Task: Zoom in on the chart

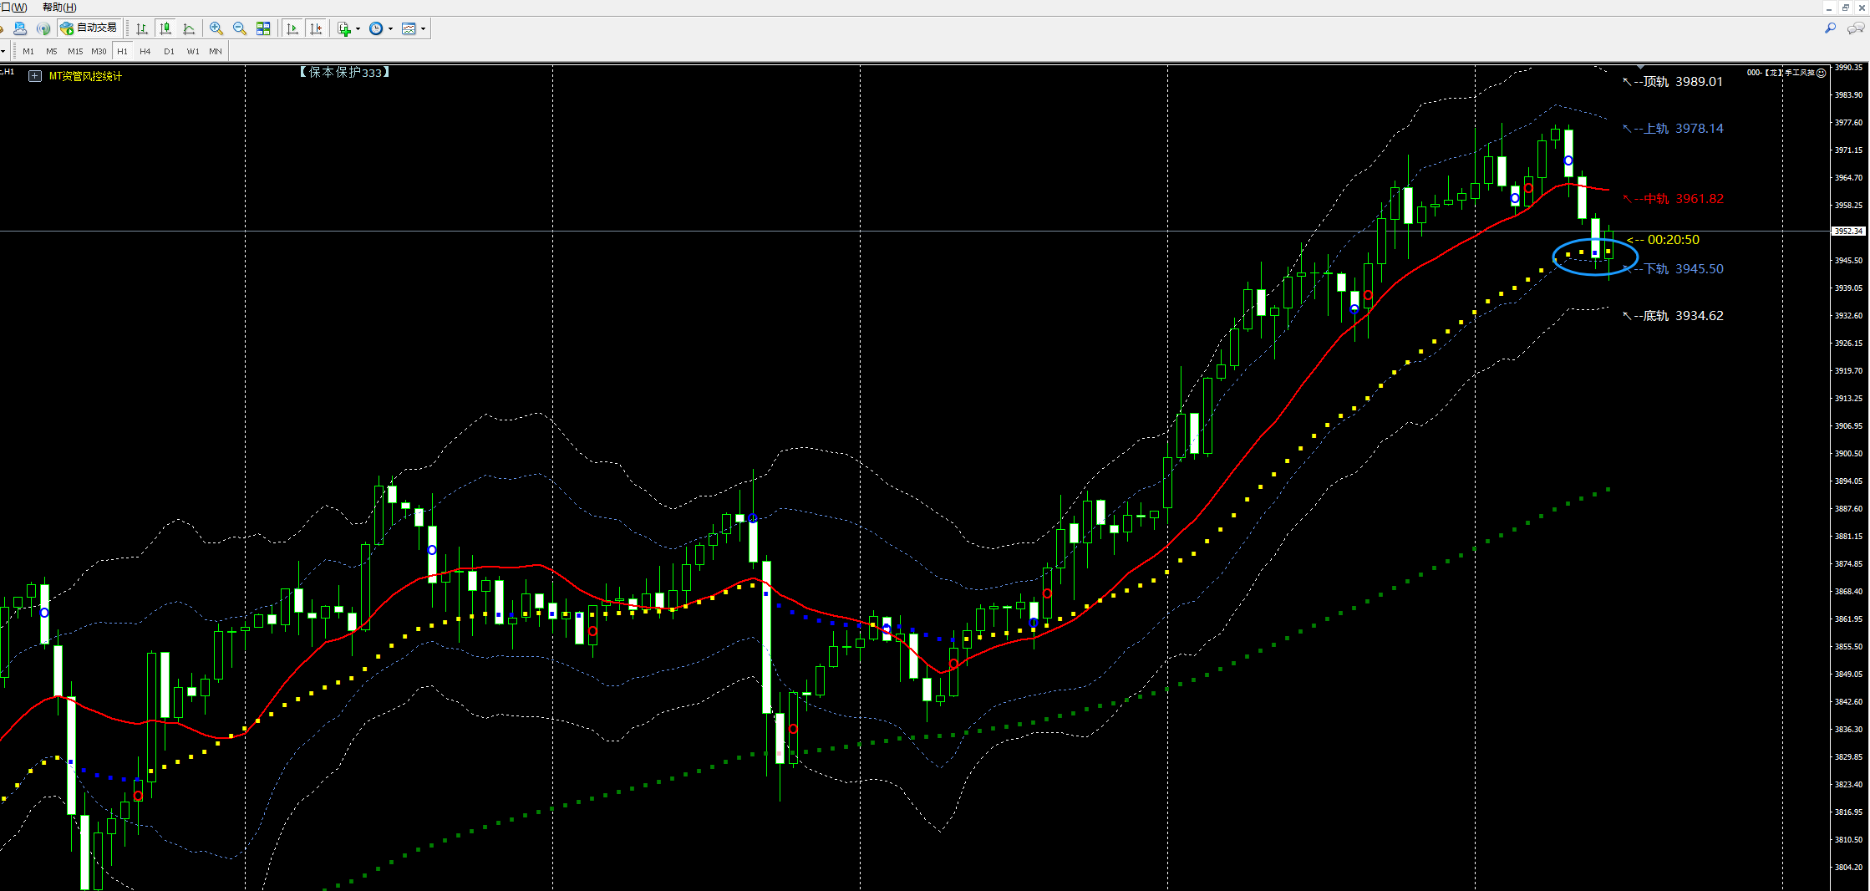Action: coord(216,28)
